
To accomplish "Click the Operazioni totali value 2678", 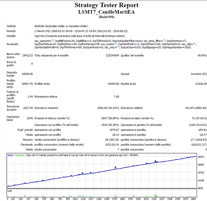I will pyautogui.click(x=30, y=118).
